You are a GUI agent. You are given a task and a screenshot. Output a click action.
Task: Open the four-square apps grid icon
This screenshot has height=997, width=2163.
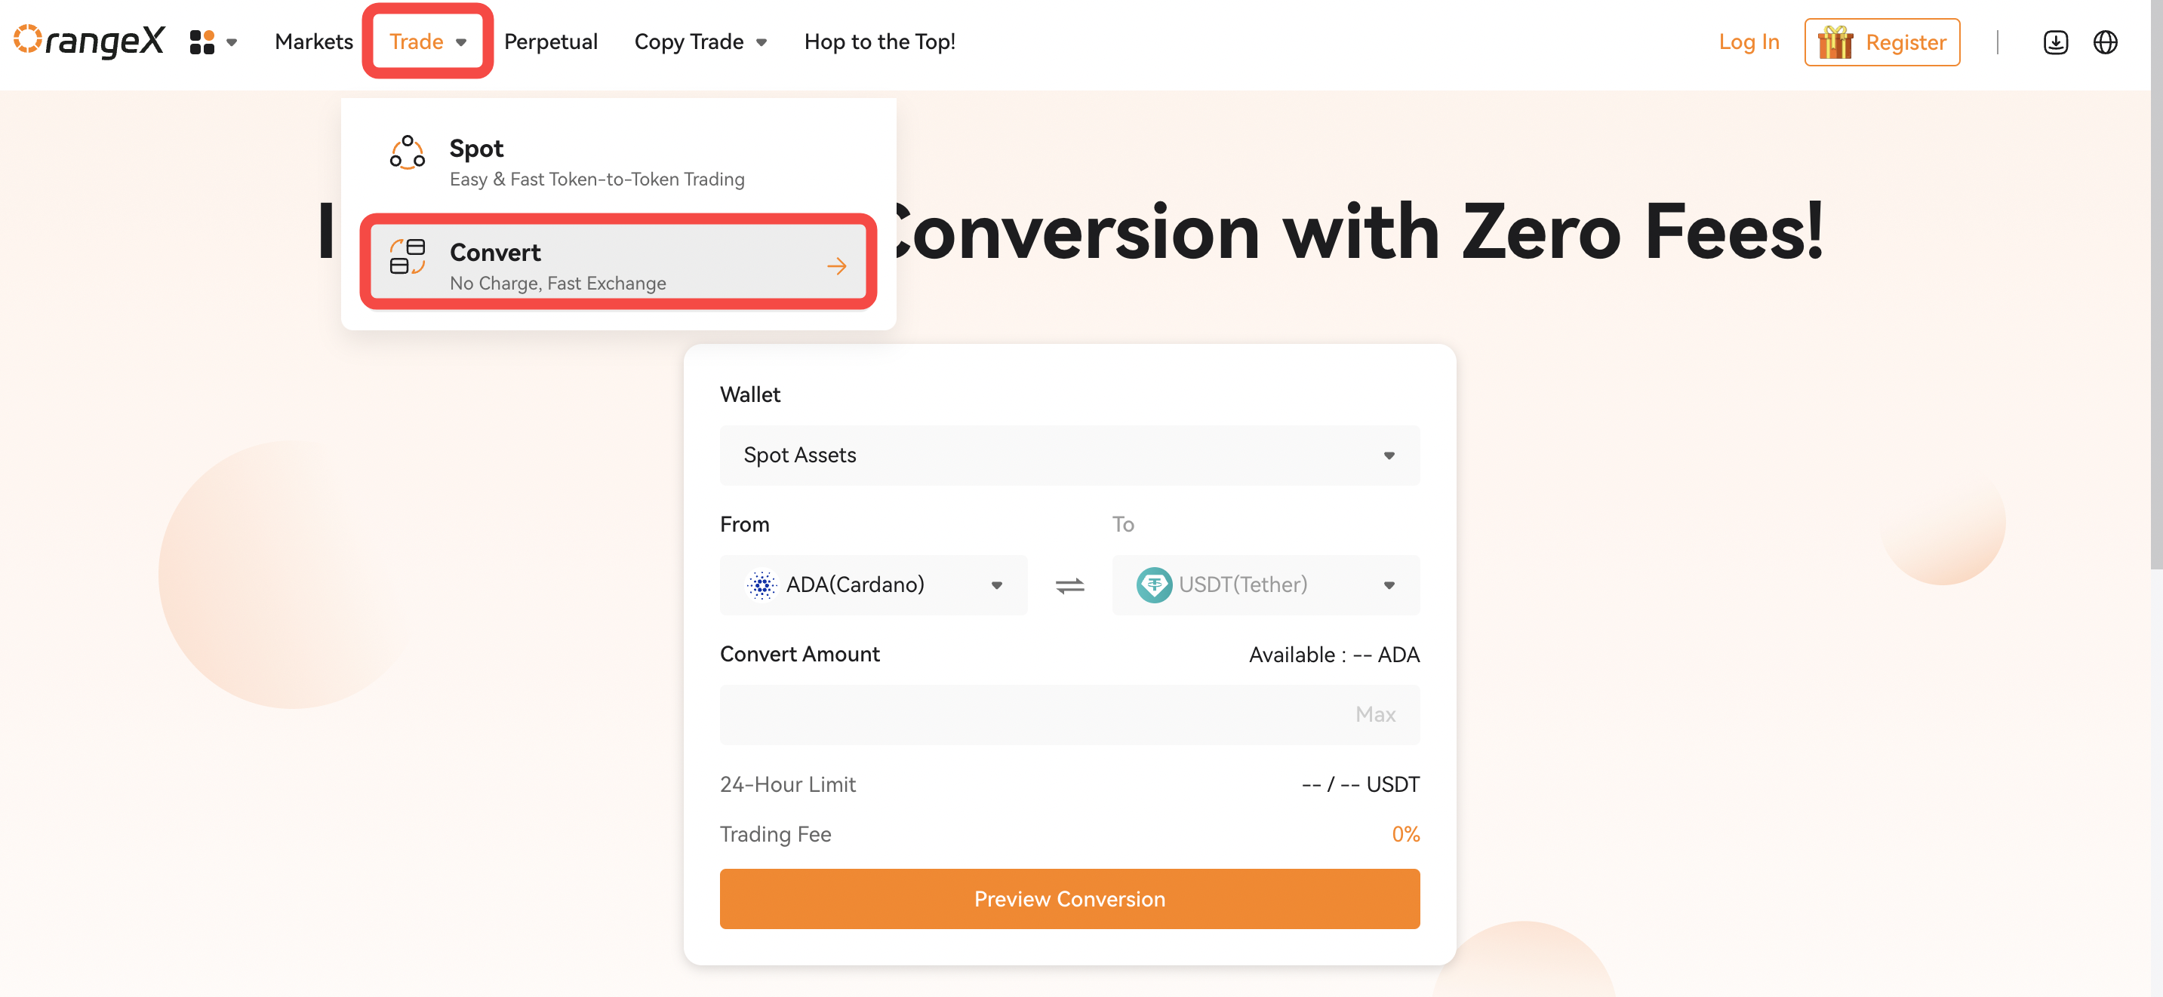[202, 42]
